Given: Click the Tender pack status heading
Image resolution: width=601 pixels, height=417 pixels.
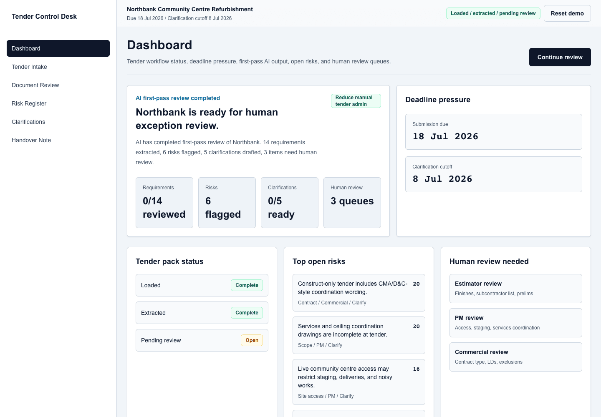Looking at the screenshot, I should click(x=169, y=261).
